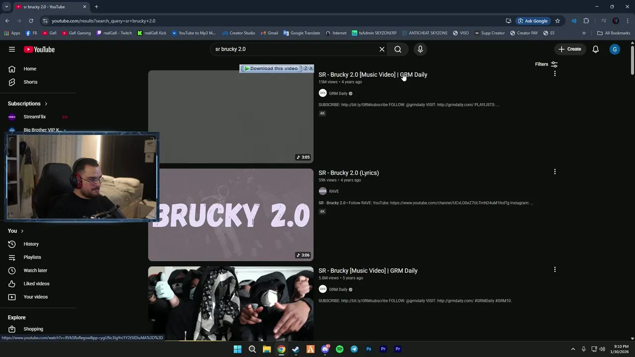Open the account avatar menu
635x357 pixels.
coord(615,49)
